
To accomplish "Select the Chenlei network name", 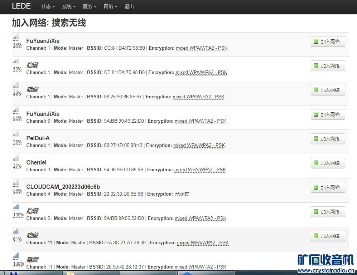I will point(37,163).
